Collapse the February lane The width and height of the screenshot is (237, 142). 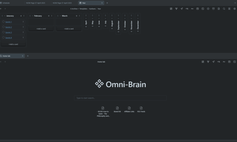(33, 16)
